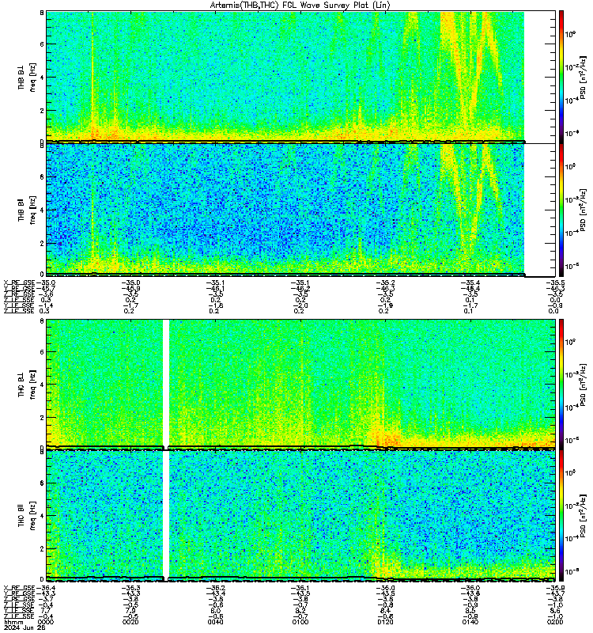Click the '-35.5' X_RE_GSE value under THB
Screen dimensions: 593x633
click(555, 282)
